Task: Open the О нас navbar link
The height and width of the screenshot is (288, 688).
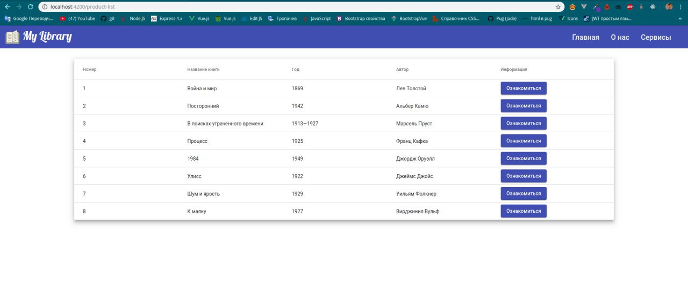Action: pyautogui.click(x=620, y=37)
